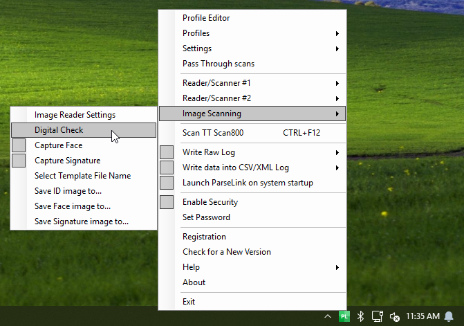Expand the Help submenu arrow

(x=337, y=267)
